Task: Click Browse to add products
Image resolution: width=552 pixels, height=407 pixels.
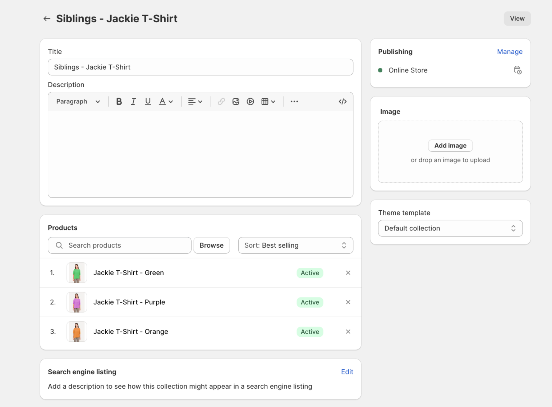Action: 211,245
